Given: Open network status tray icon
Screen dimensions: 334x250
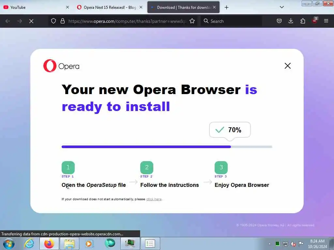Looking at the screenshot, I should 285,244.
